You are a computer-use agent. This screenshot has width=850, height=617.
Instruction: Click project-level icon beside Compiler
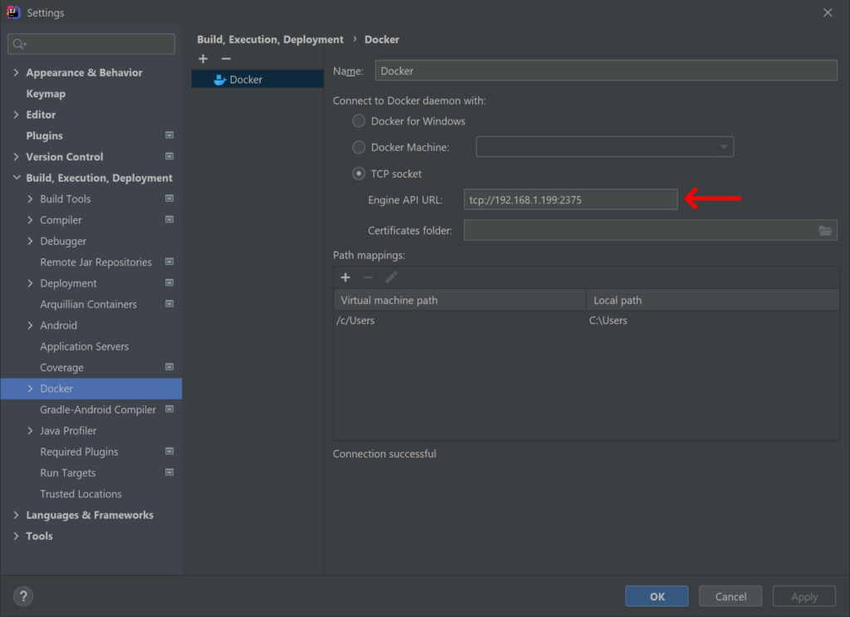pos(169,219)
